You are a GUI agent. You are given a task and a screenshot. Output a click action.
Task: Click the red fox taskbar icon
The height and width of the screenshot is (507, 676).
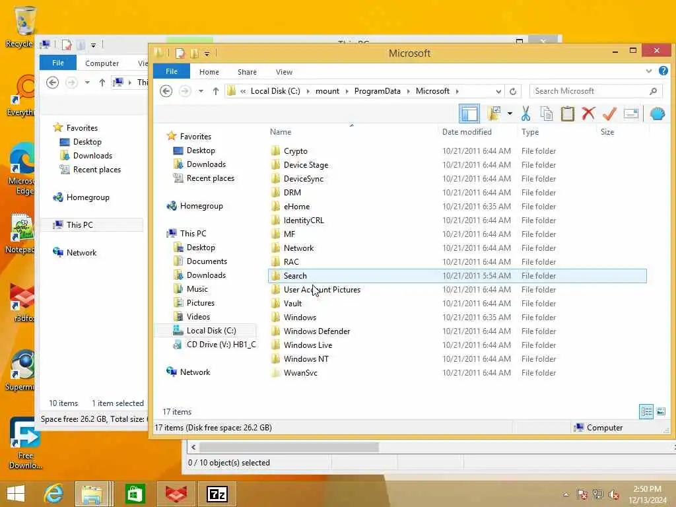tap(176, 494)
